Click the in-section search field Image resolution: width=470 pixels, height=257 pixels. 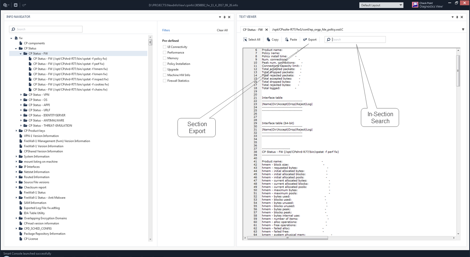tap(355, 40)
